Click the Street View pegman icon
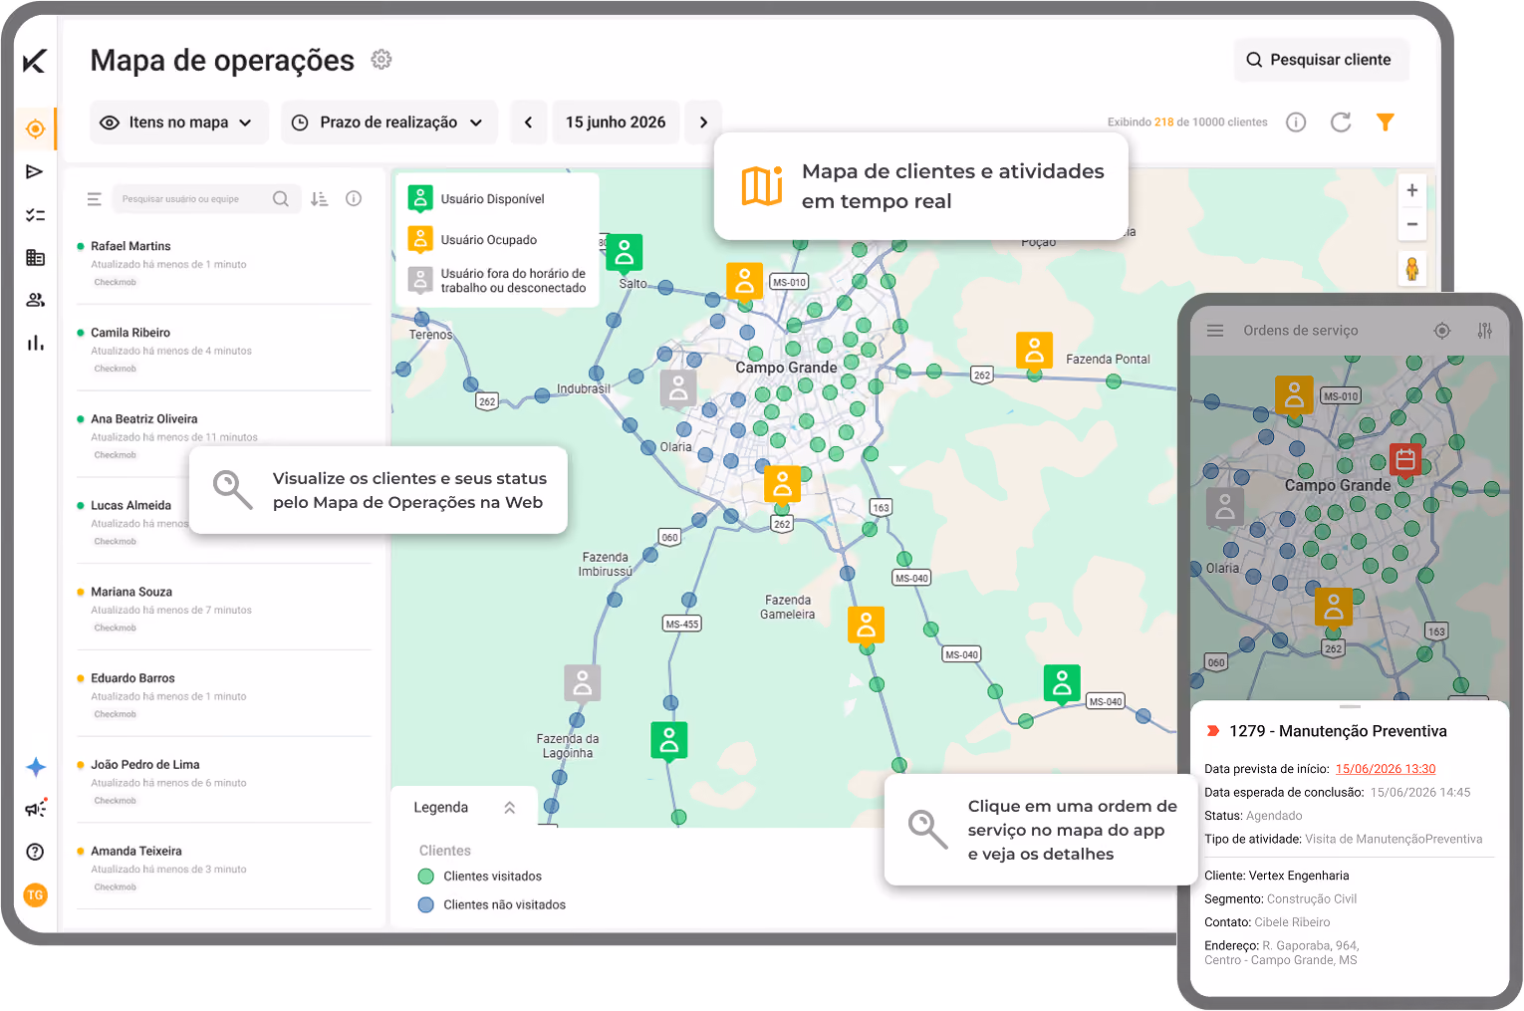1524x1011 pixels. (1411, 269)
